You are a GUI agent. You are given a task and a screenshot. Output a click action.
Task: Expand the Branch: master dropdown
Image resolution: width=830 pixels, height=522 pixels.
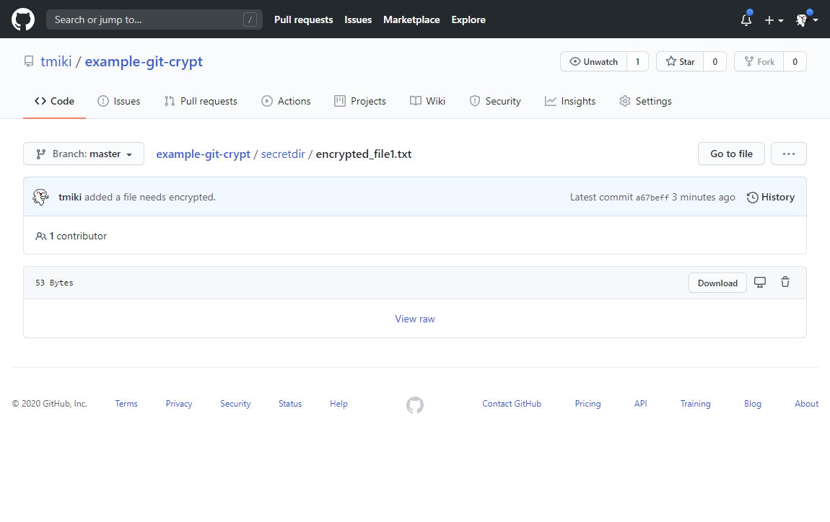(x=84, y=154)
